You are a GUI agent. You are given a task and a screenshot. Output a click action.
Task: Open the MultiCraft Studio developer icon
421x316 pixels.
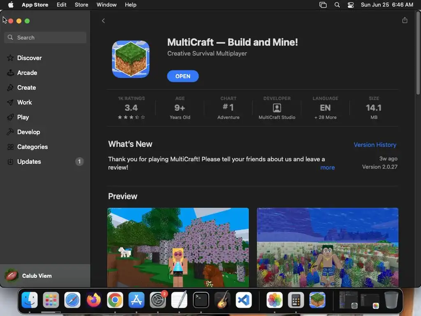point(277,108)
